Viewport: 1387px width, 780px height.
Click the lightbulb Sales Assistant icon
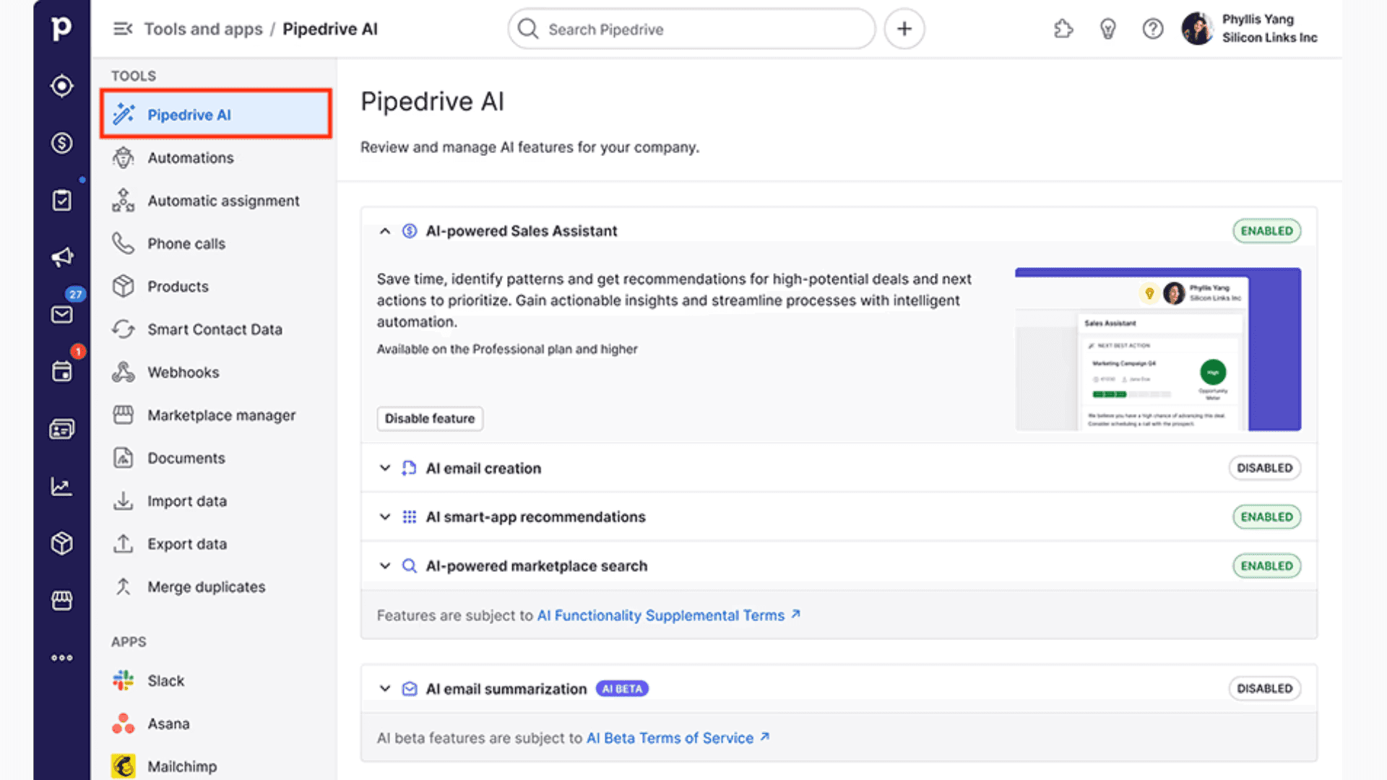(x=1107, y=29)
